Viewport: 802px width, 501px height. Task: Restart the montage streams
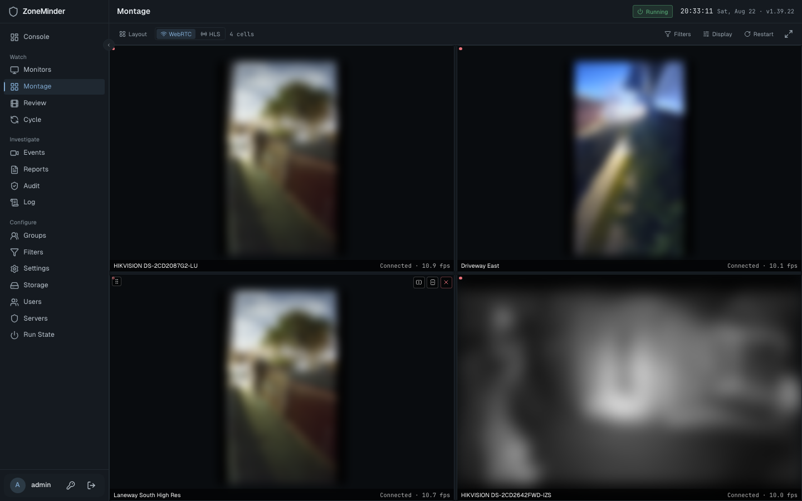(x=759, y=34)
